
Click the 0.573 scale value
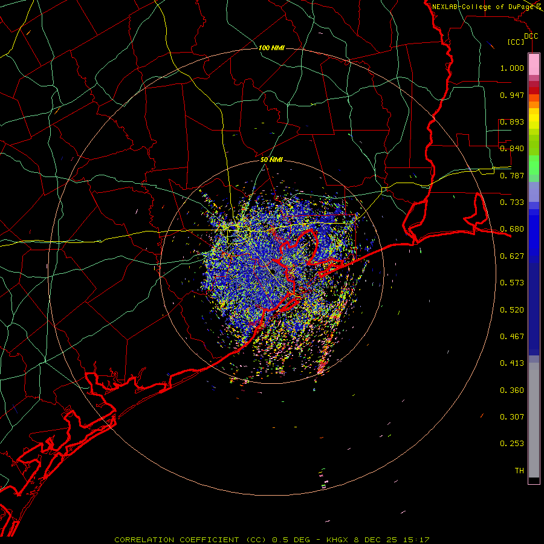(512, 283)
